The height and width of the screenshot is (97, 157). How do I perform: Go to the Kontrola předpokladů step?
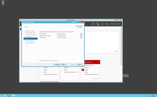click(x=30, y=43)
